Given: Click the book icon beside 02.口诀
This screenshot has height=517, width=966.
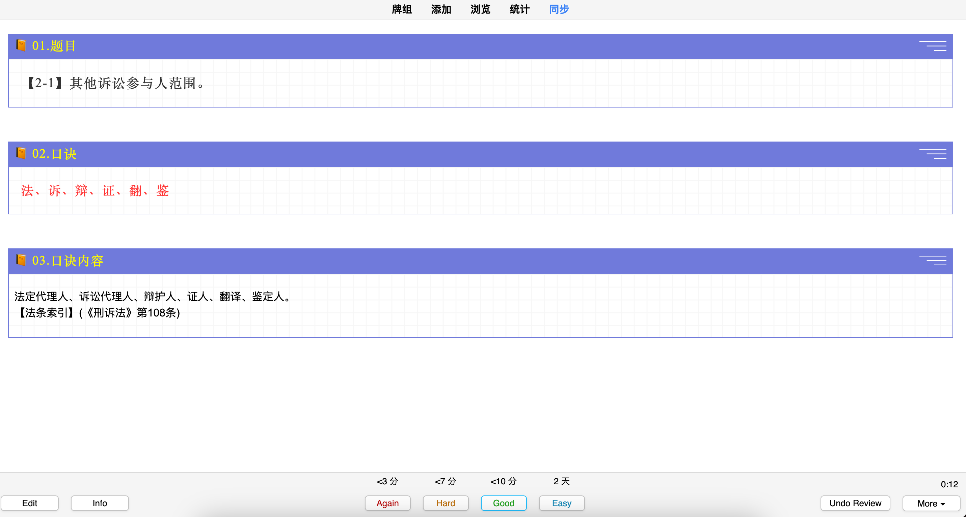Looking at the screenshot, I should pos(21,153).
